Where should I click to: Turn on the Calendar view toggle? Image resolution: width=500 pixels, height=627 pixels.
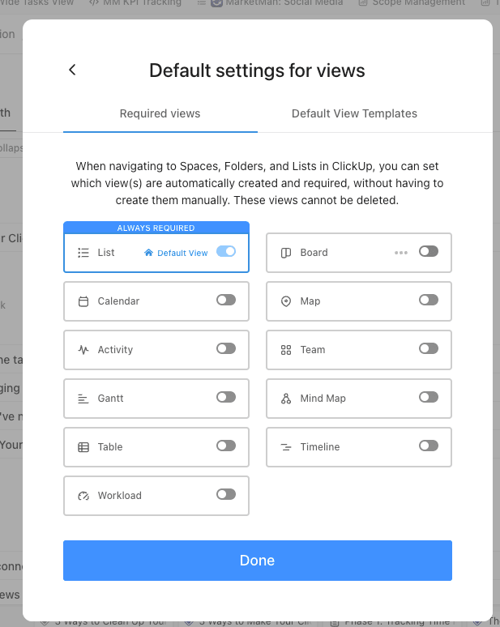pos(226,300)
